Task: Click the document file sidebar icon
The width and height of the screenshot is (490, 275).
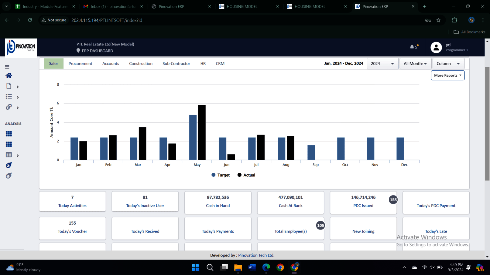Action: click(x=9, y=86)
